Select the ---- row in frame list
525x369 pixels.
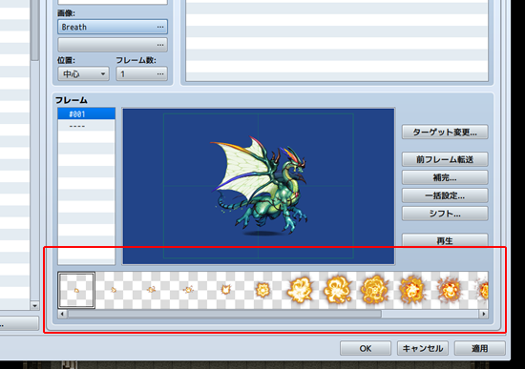[x=86, y=126]
